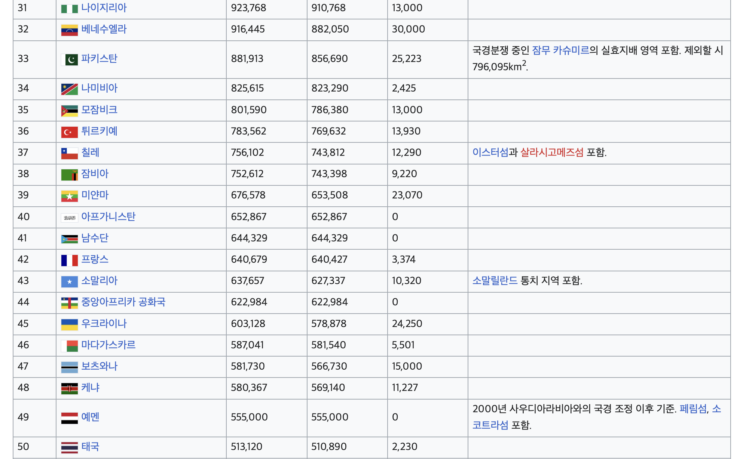Click the Pakistan flag icon

tap(69, 59)
